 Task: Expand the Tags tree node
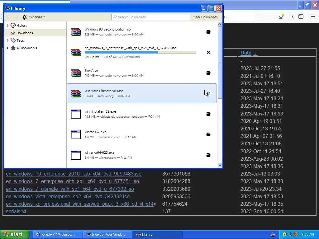(x=7, y=40)
